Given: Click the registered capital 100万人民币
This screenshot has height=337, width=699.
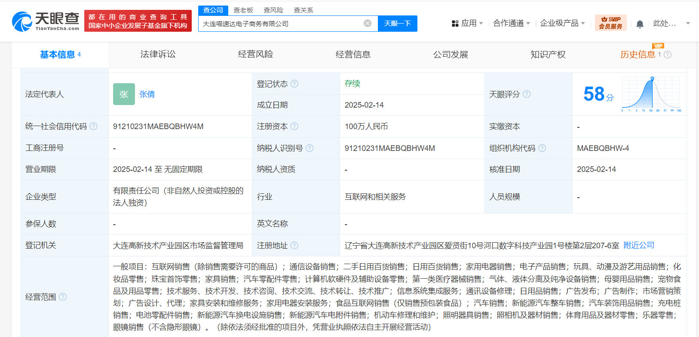Looking at the screenshot, I should coord(366,126).
